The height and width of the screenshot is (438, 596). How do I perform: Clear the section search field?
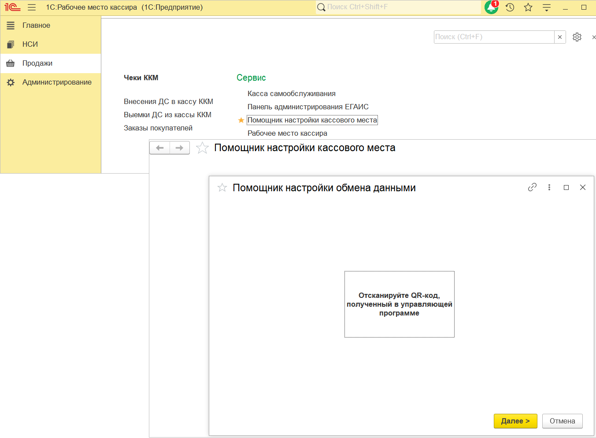pos(560,37)
